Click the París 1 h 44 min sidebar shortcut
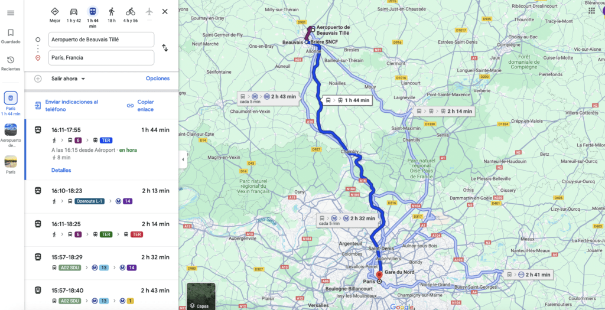 click(11, 104)
